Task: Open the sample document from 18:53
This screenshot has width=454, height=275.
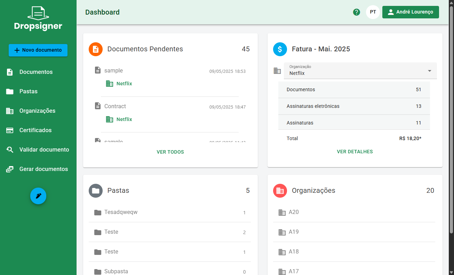Action: click(113, 71)
